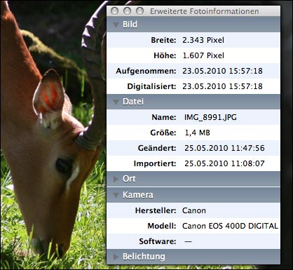Collapse the Datei section triangle
This screenshot has height=270, width=293.
tap(116, 102)
